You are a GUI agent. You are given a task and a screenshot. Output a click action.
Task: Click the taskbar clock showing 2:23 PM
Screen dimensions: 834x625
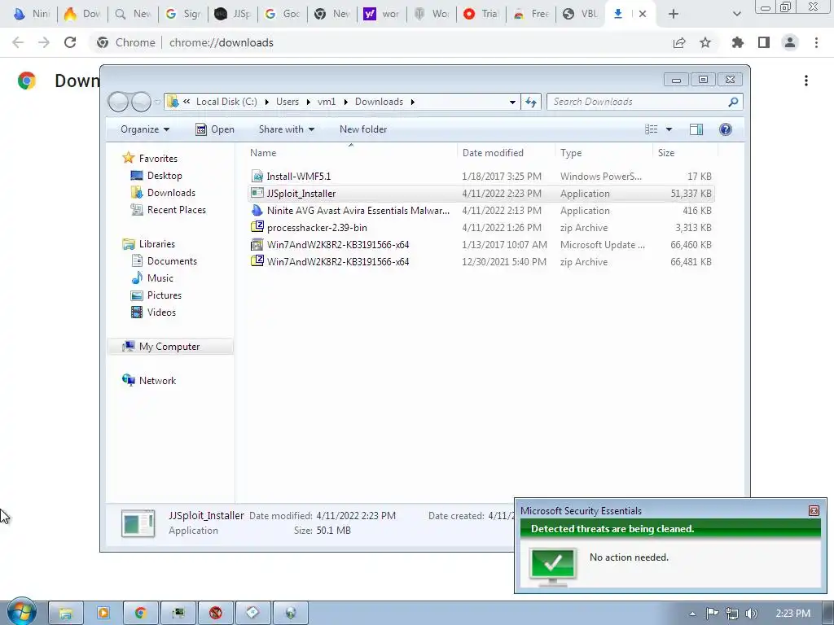(x=792, y=614)
